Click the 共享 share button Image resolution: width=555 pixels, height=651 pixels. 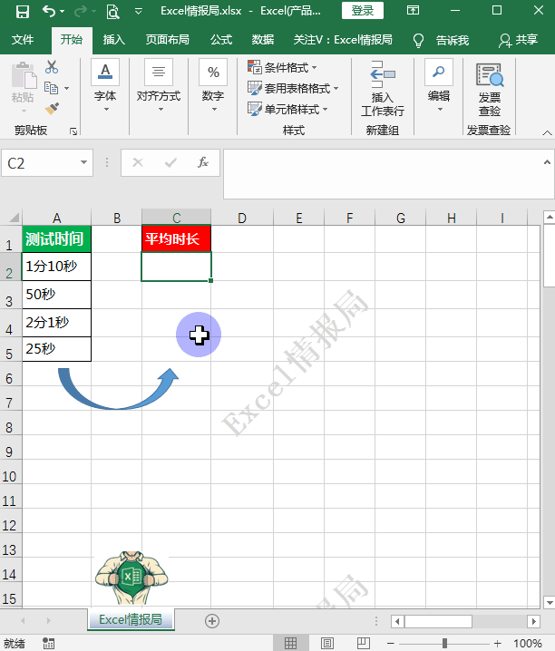[518, 40]
